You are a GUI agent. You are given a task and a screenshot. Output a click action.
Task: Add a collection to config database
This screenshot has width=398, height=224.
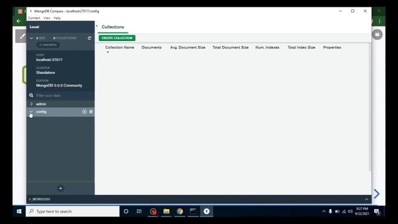click(x=85, y=112)
